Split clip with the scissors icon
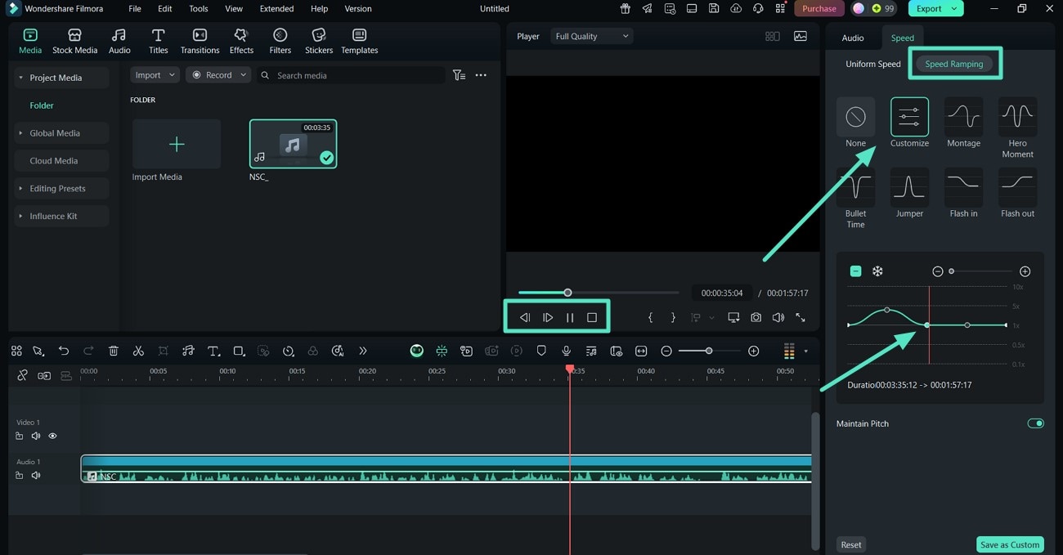This screenshot has width=1063, height=555. [138, 351]
